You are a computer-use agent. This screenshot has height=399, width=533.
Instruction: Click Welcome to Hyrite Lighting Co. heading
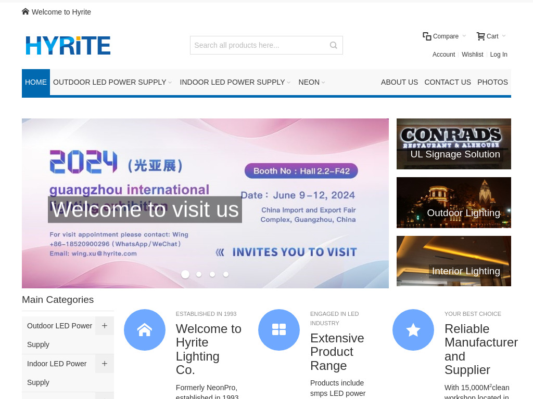(x=209, y=350)
